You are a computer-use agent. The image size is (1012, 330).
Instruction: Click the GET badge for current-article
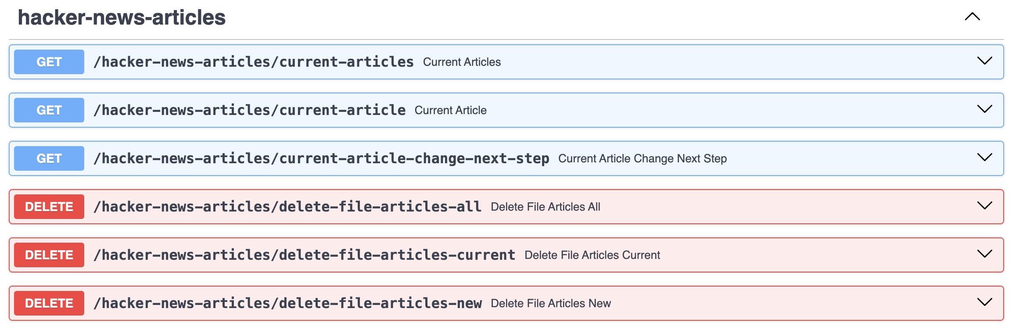[x=49, y=110]
